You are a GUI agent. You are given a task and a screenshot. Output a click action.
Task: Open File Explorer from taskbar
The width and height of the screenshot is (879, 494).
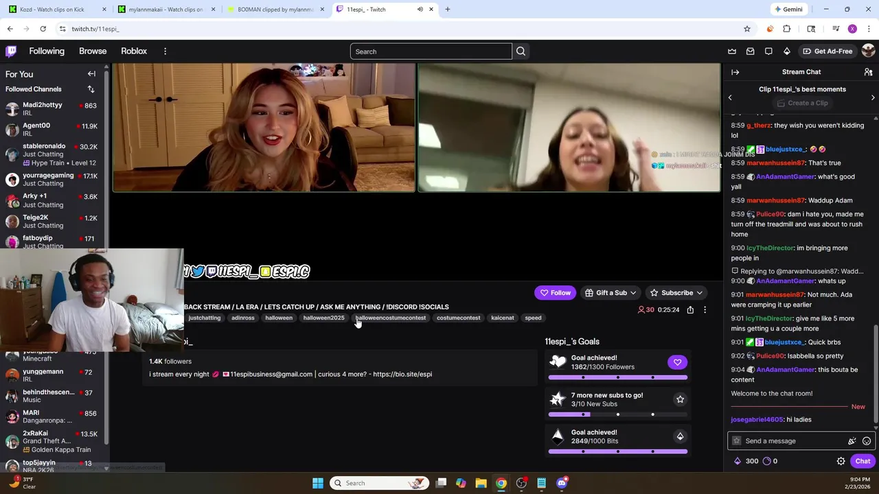481,483
